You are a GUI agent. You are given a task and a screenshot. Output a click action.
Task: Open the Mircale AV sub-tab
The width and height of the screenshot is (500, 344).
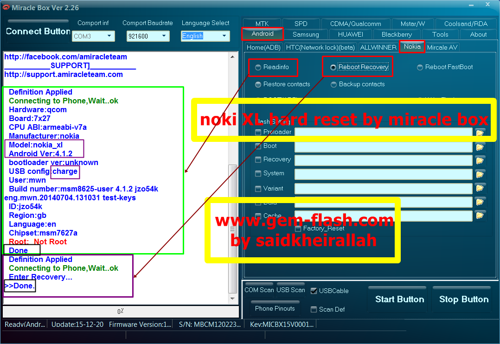tap(442, 47)
